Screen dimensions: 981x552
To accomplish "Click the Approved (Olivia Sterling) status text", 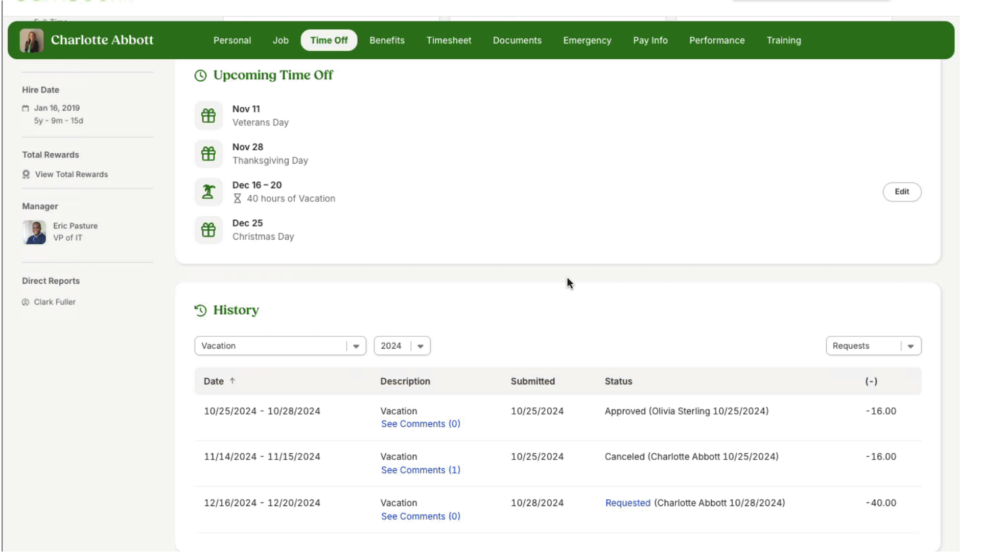I will pyautogui.click(x=687, y=411).
